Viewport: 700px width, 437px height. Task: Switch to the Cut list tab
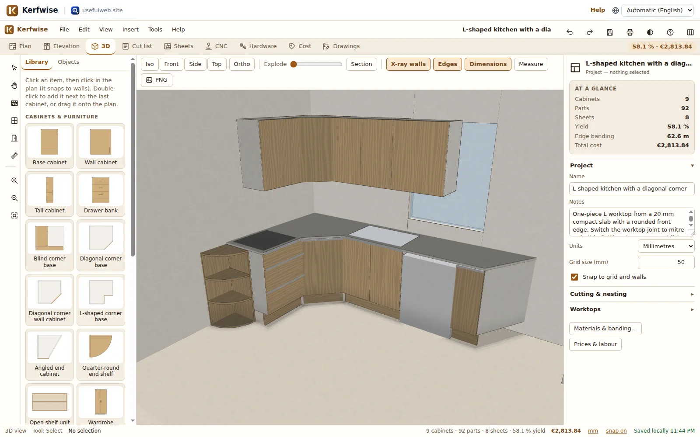coord(137,46)
